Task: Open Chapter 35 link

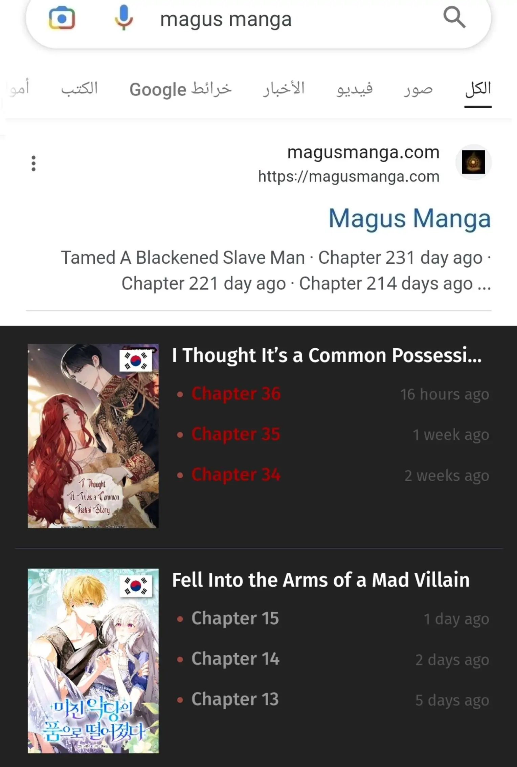Action: [235, 434]
